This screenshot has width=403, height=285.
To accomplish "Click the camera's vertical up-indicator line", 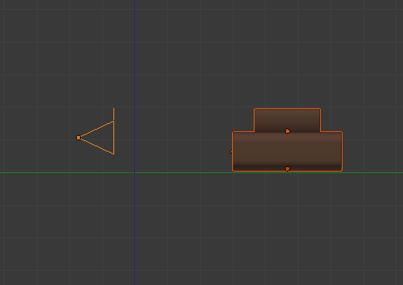I will point(114,114).
